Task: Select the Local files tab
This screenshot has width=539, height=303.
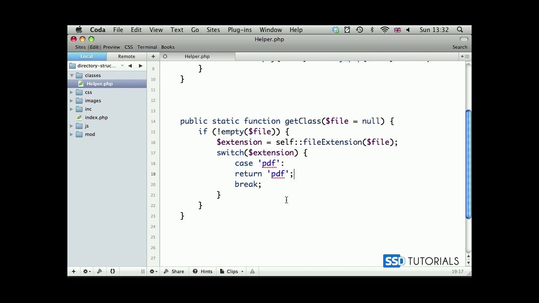Action: click(x=87, y=56)
